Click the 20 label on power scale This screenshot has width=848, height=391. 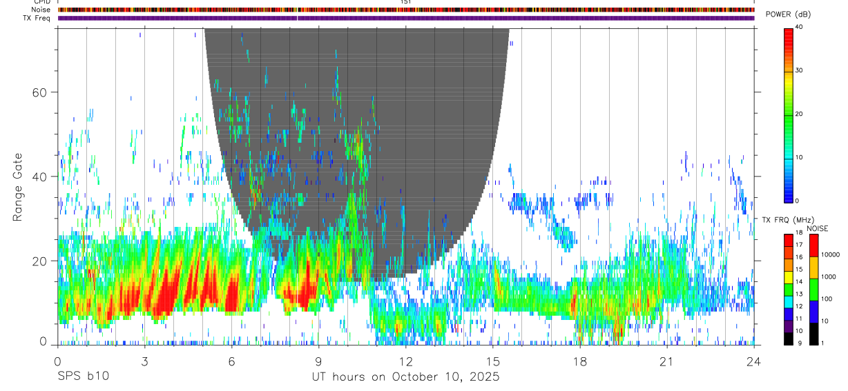click(799, 114)
